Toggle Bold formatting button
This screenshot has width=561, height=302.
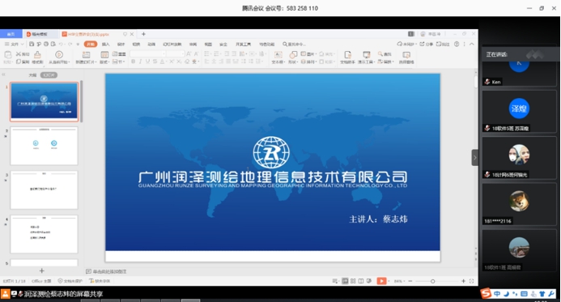click(133, 62)
